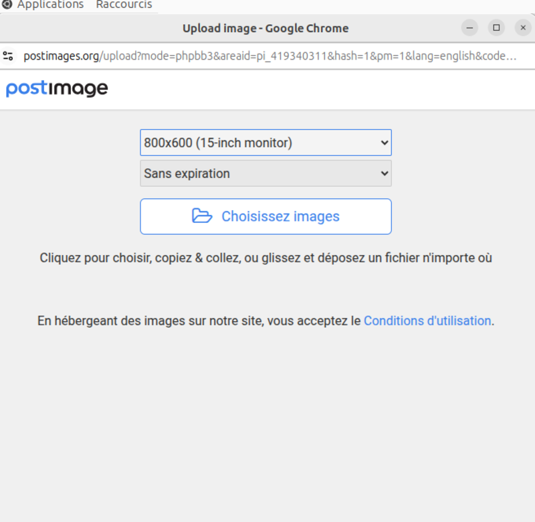Screen dimensions: 535x522
Task: Click the text 'Cliquez pour choisir, copiez & collez'
Action: coord(140,258)
